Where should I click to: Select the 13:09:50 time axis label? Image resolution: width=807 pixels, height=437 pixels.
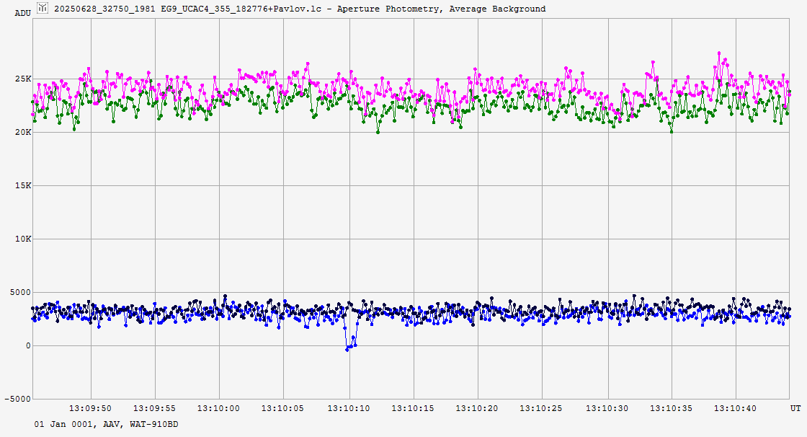tap(91, 408)
